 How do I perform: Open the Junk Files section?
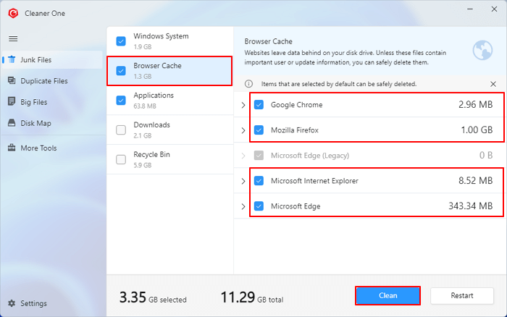(52, 60)
